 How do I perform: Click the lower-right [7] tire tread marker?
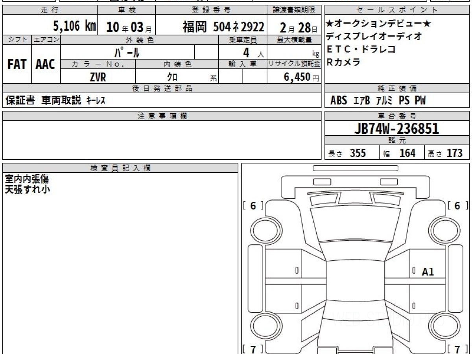(x=457, y=349)
